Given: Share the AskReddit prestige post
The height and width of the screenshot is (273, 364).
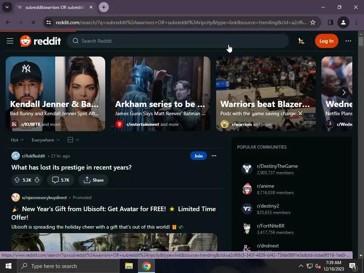Looking at the screenshot, I should coord(93,180).
